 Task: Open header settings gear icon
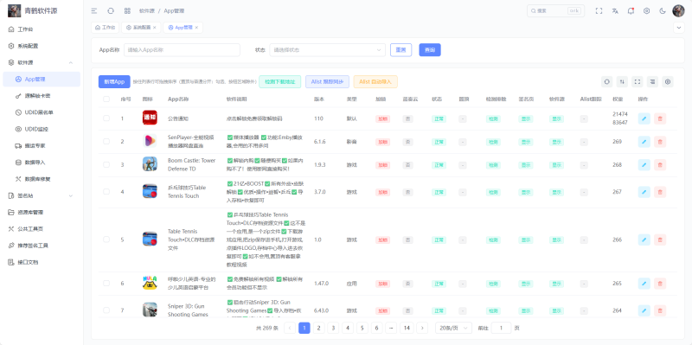(x=646, y=11)
